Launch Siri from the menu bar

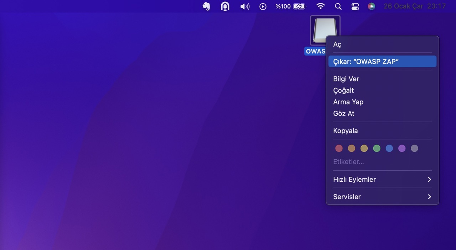click(x=372, y=6)
